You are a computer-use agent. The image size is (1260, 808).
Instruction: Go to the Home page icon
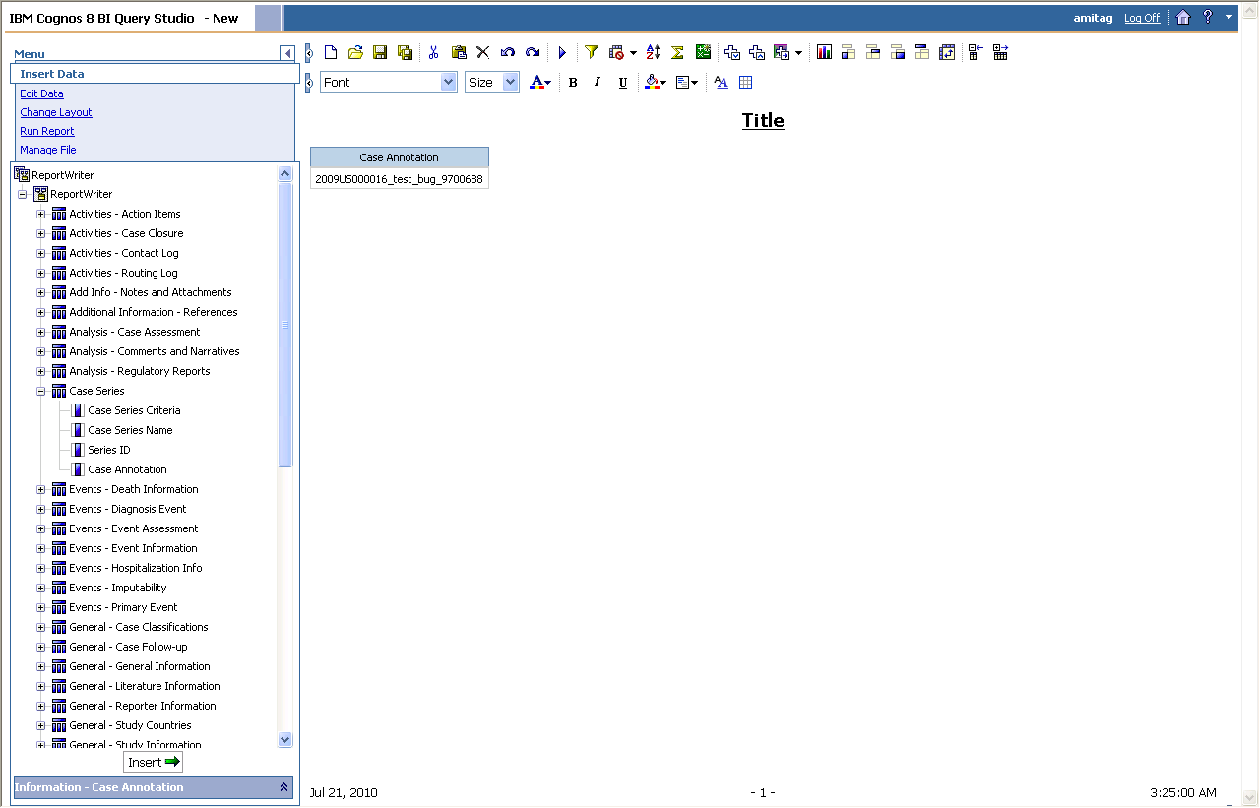coord(1183,17)
